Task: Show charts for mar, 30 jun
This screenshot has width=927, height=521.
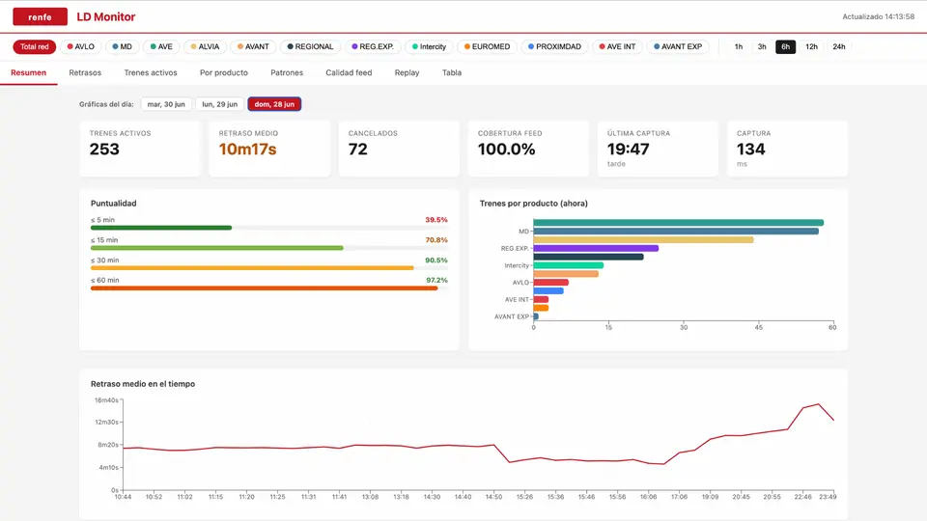Action: (x=166, y=104)
